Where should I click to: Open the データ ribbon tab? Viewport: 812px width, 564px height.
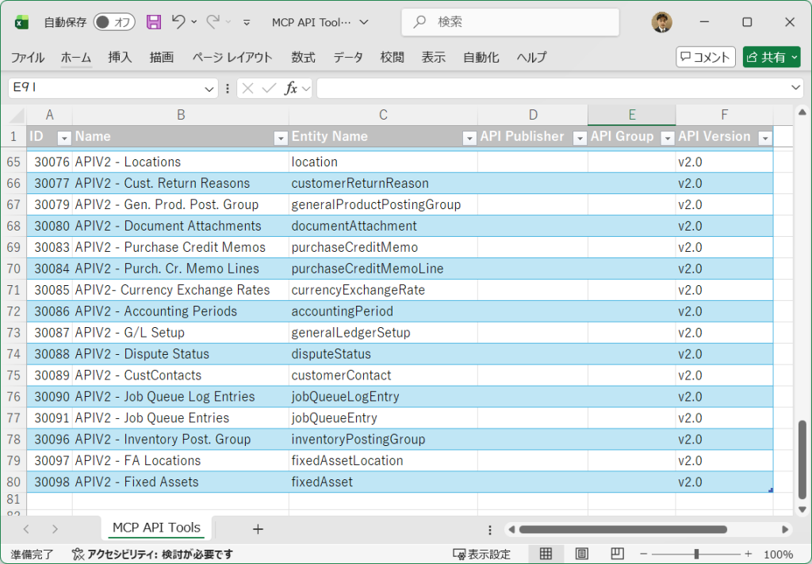(x=347, y=57)
